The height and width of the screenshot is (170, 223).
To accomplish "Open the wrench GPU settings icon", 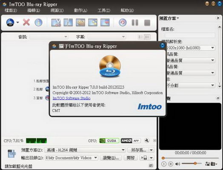I will click(x=147, y=141).
